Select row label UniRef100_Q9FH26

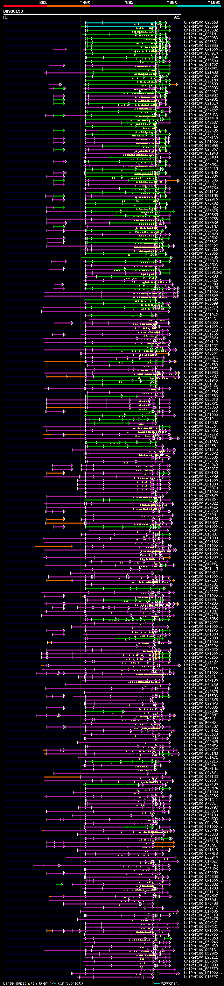(201, 207)
